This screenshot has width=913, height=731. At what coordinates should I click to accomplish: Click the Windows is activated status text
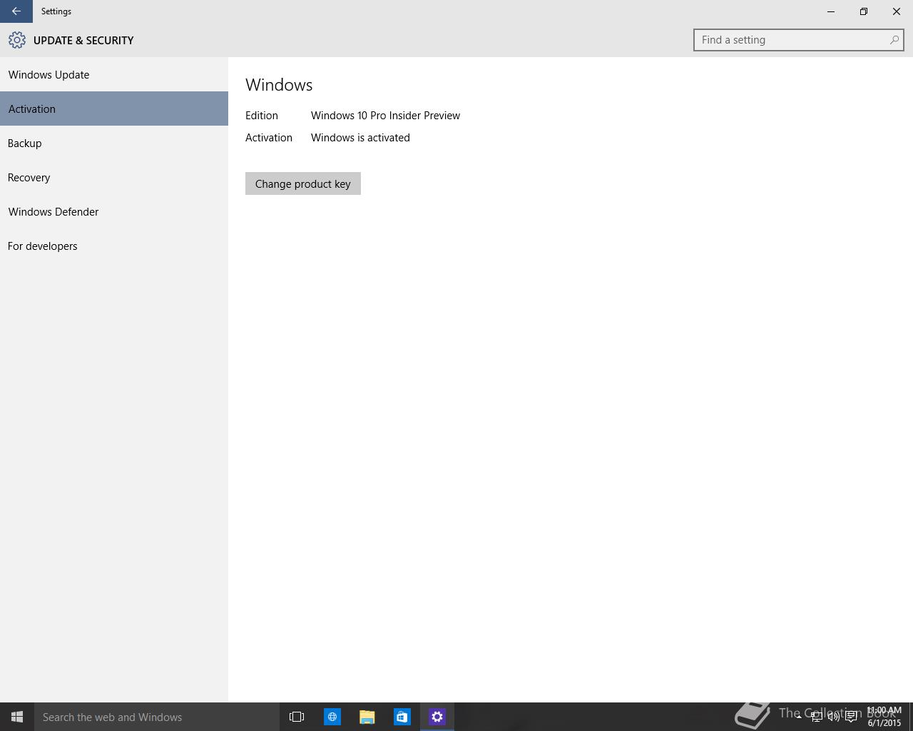(360, 138)
